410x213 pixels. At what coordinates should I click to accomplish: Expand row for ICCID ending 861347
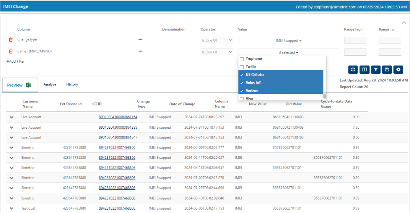(x=11, y=137)
